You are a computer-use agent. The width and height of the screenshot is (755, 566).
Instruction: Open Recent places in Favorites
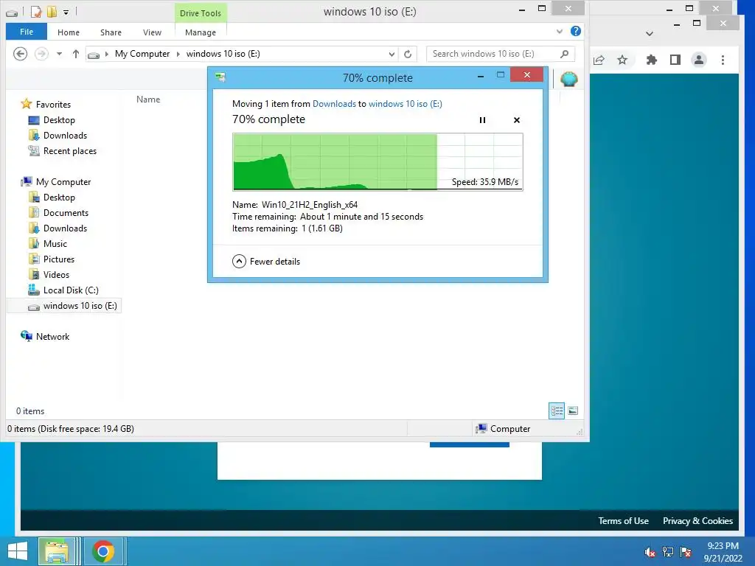(63, 150)
